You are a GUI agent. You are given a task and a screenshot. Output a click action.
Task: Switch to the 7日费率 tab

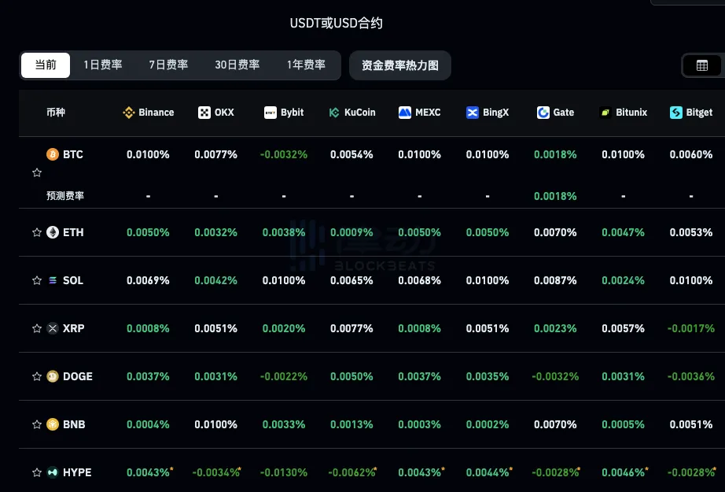[x=168, y=65]
